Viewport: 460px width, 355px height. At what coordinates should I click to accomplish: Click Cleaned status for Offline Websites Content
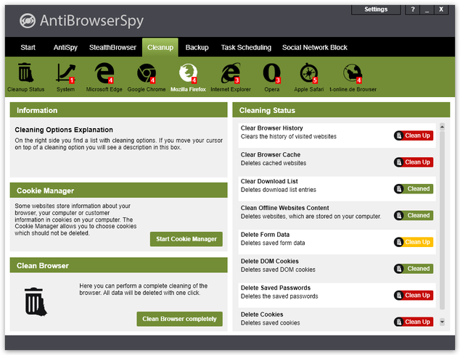(x=414, y=216)
